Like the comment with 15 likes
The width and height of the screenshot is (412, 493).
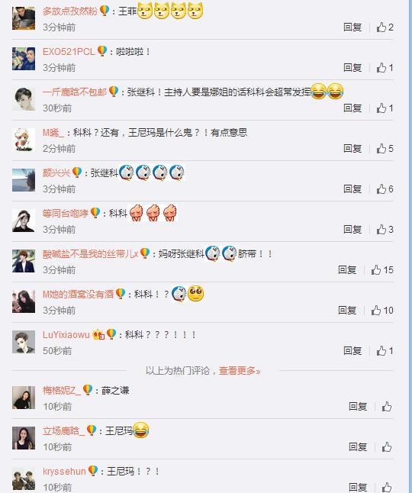click(x=382, y=269)
